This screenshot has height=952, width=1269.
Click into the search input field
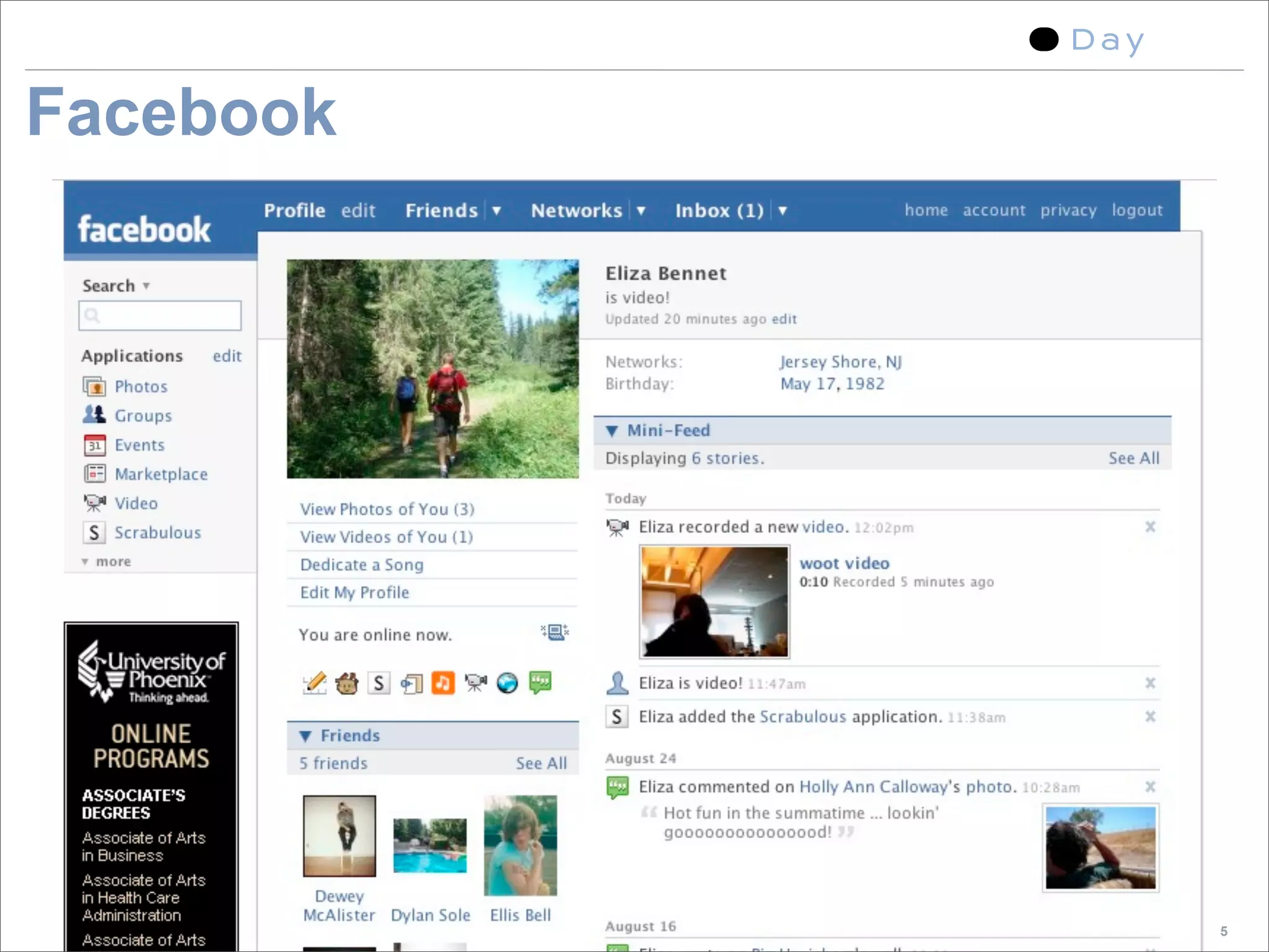[x=160, y=315]
